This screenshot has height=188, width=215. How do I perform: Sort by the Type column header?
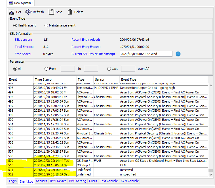tap(85, 79)
